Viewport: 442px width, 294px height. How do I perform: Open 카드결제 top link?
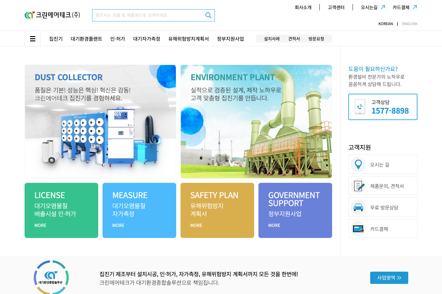(x=401, y=7)
